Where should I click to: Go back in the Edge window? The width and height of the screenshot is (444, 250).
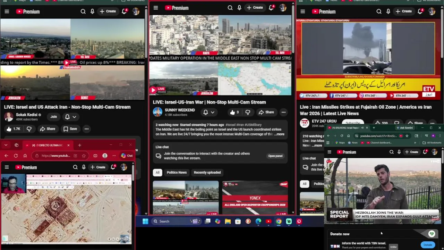(6, 156)
